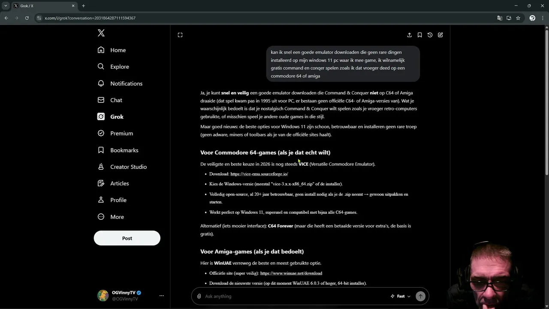Click bold 'VICE' emulator name
This screenshot has height=309, width=549.
(303, 164)
